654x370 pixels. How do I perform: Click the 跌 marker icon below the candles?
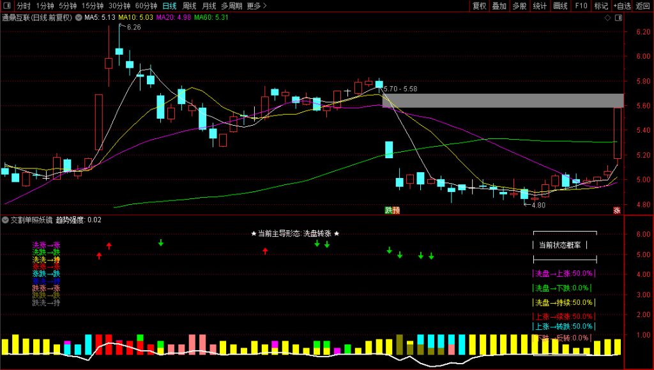click(x=388, y=210)
